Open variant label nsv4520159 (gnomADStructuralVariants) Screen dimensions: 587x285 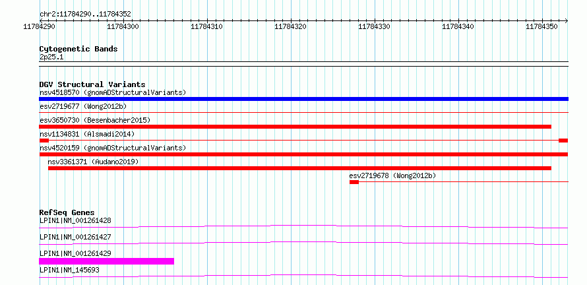coord(113,148)
